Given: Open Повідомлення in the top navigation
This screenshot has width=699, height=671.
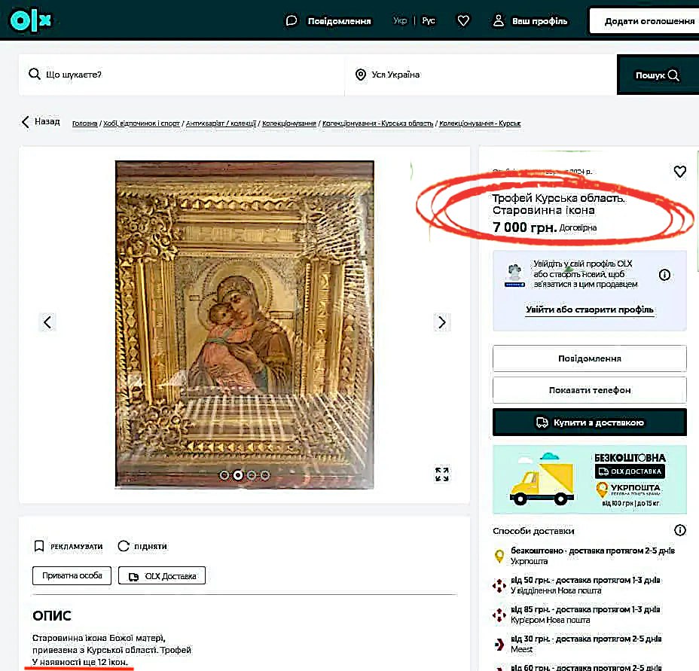Looking at the screenshot, I should pos(339,21).
